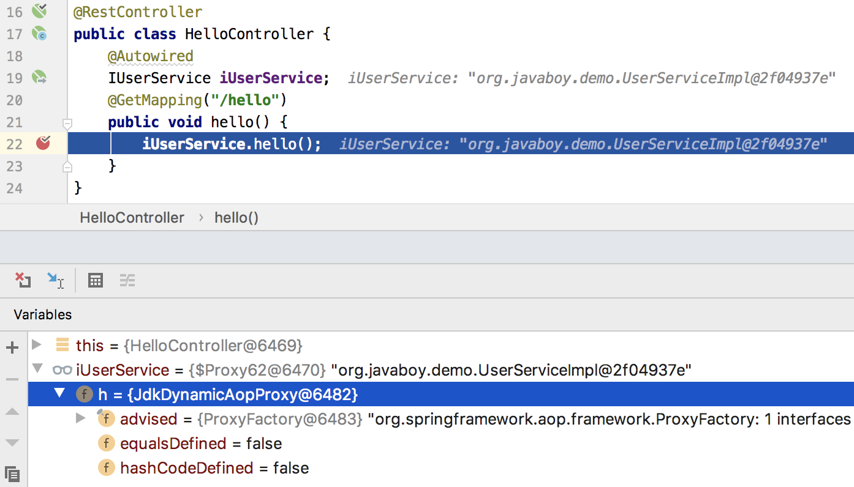
Task: Click the autowired dependency arrow on line 19
Action: [x=38, y=78]
